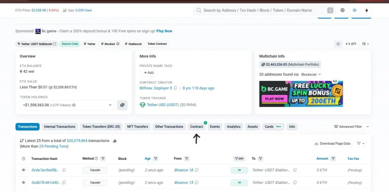The height and width of the screenshot is (192, 389).
Task: Click the BC.GAME banner advertisement
Action: click(x=301, y=94)
